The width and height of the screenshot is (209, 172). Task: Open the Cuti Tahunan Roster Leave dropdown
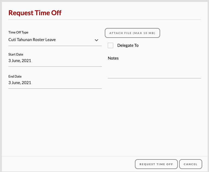(x=52, y=40)
